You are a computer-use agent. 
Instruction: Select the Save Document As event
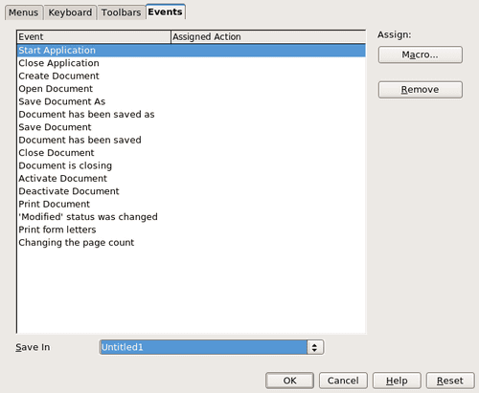(x=192, y=101)
